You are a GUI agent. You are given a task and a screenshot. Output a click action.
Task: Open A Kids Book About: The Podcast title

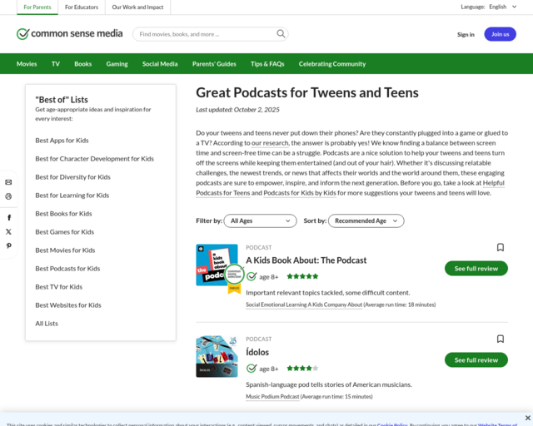[x=306, y=260]
